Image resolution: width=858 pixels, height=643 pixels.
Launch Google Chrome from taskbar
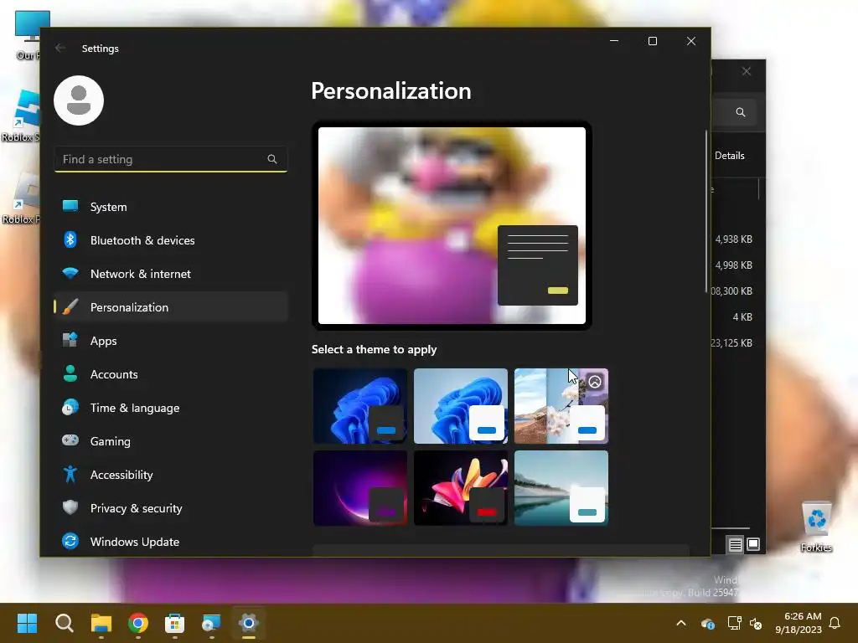click(138, 623)
